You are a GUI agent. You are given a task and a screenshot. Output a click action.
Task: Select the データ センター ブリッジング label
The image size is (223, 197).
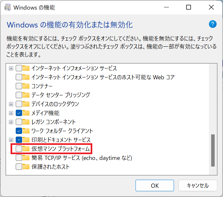61,95
